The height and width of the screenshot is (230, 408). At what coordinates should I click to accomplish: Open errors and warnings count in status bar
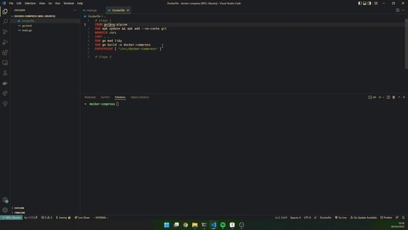(47, 217)
